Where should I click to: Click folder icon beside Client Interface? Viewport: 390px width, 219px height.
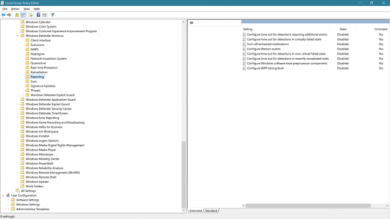pyautogui.click(x=28, y=40)
